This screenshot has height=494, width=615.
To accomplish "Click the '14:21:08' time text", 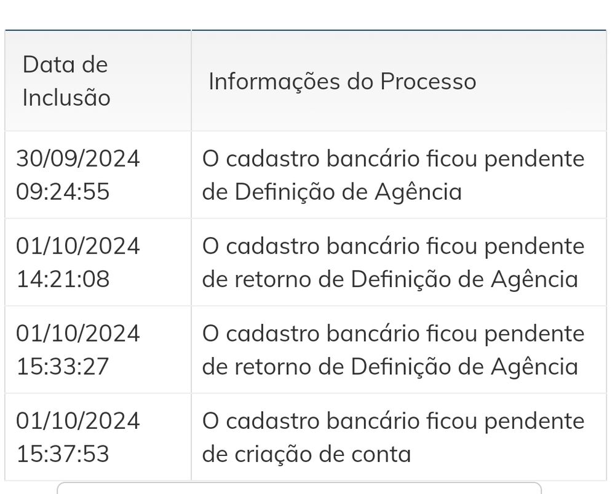I will pyautogui.click(x=63, y=279).
